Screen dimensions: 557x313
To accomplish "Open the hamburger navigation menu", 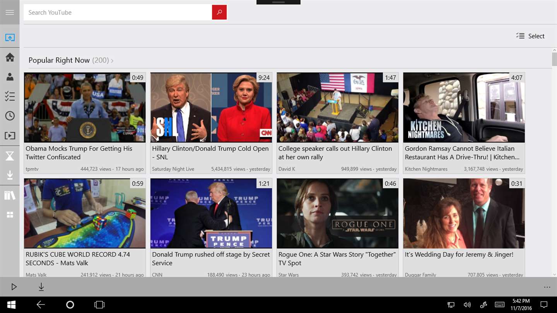I will pyautogui.click(x=10, y=12).
